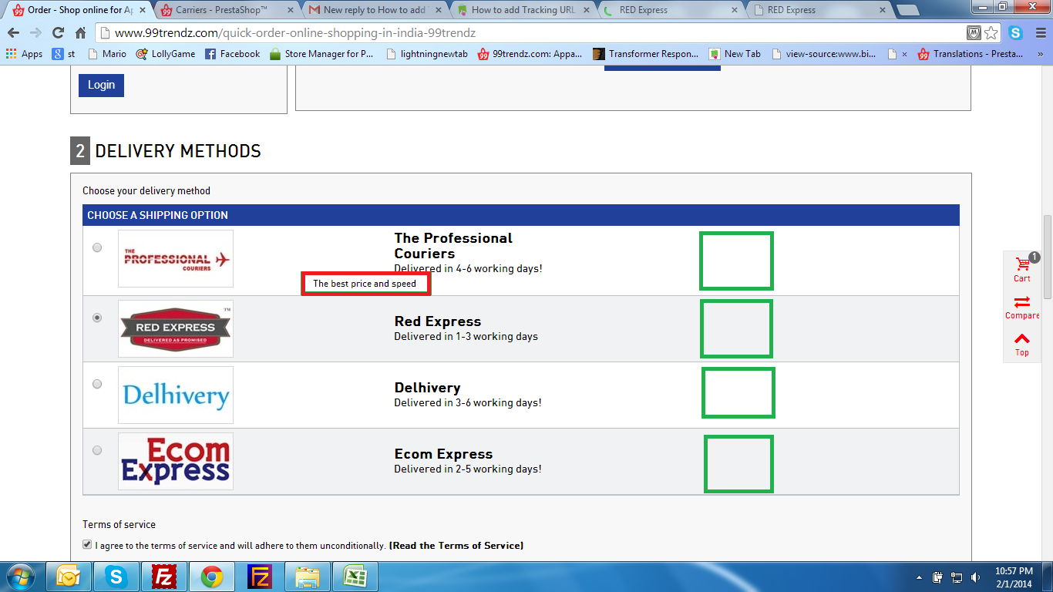Open File Explorer from the taskbar

coord(308,577)
